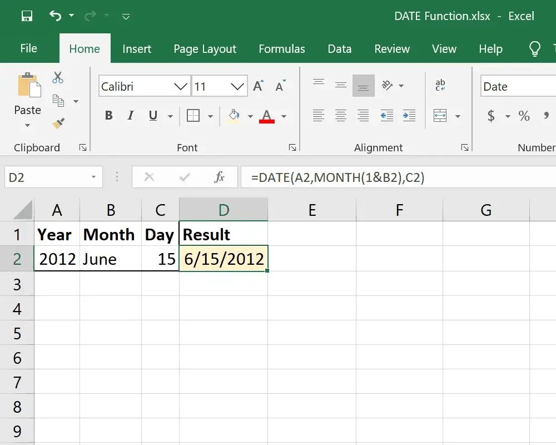The image size is (556, 445).
Task: Open the Undo history dropdown arrow
Action: point(71,15)
